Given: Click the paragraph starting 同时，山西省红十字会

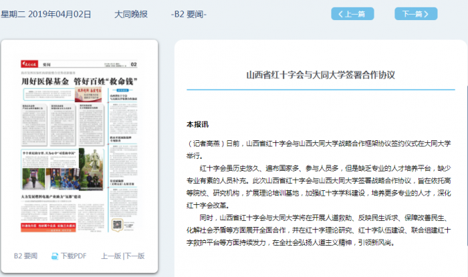Looking at the screenshot, I should click(x=318, y=230).
